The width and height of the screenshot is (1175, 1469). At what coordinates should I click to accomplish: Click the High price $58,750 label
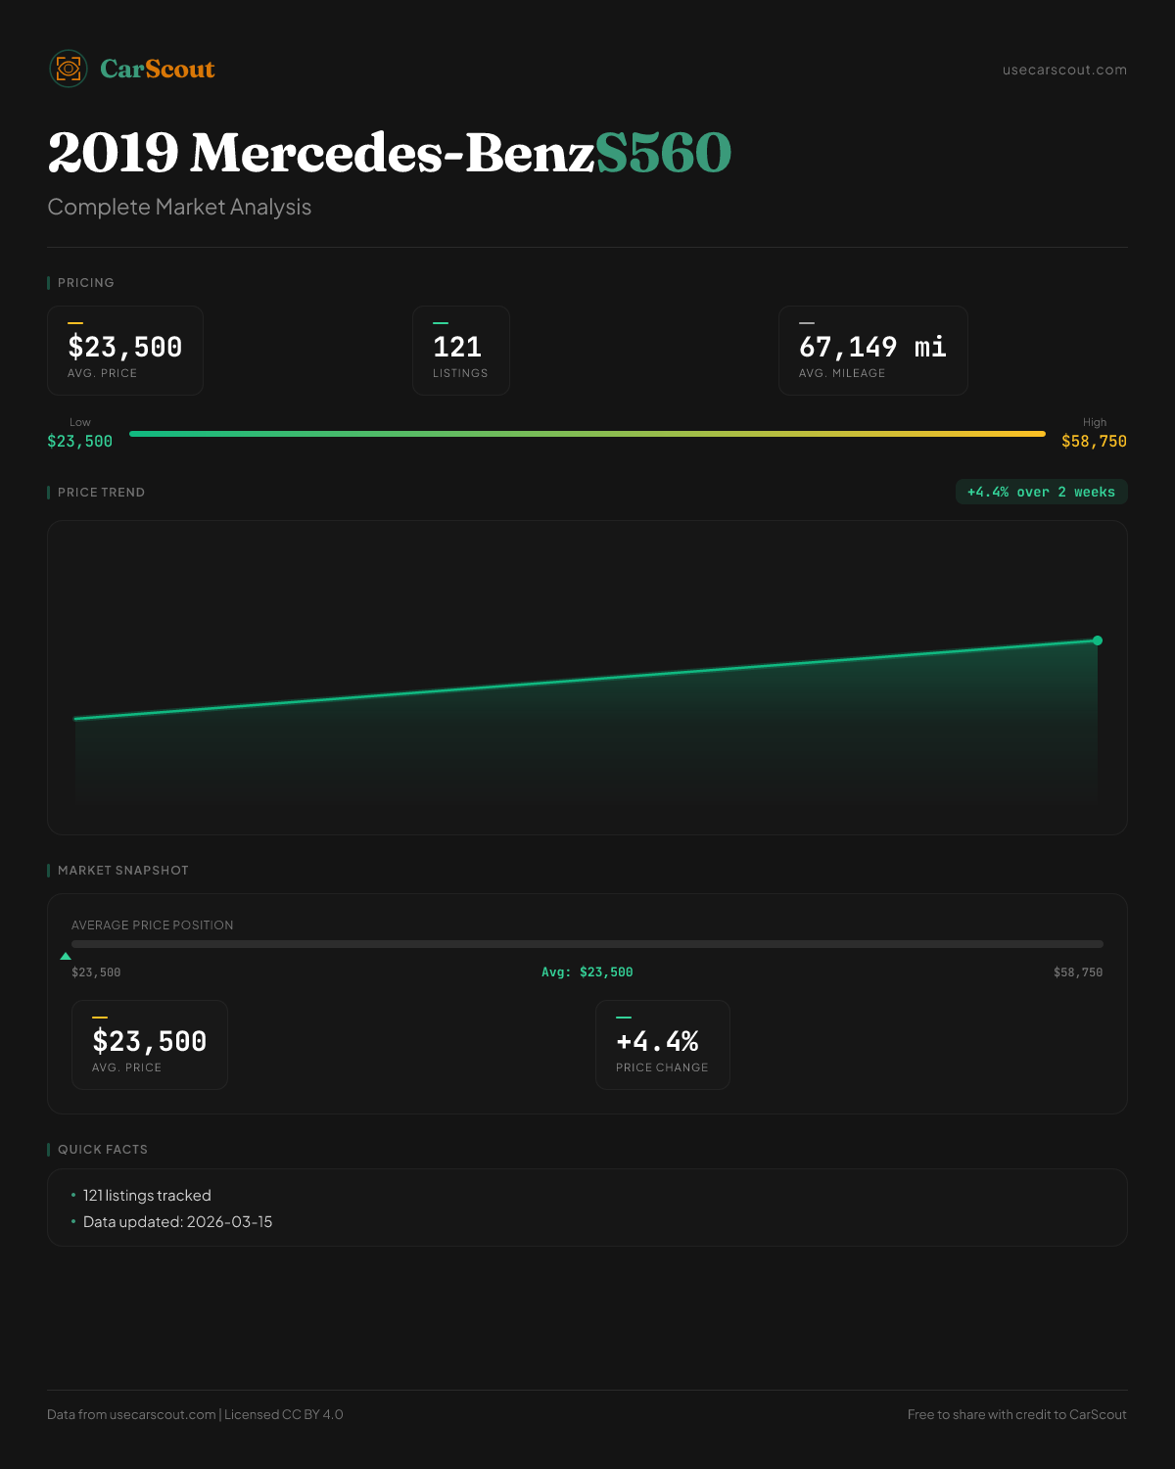tap(1094, 441)
